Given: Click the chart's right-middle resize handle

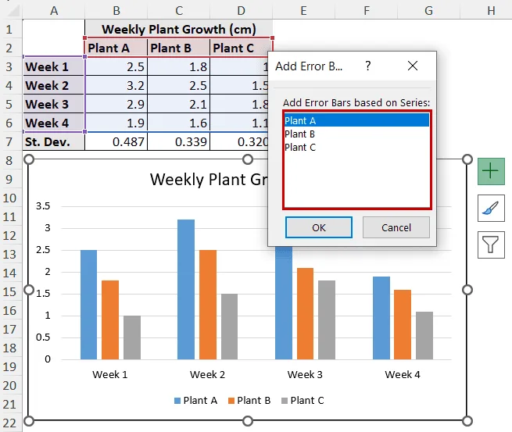Looking at the screenshot, I should point(467,290).
